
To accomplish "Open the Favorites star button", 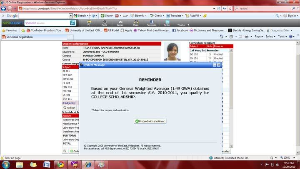I will point(9,30).
